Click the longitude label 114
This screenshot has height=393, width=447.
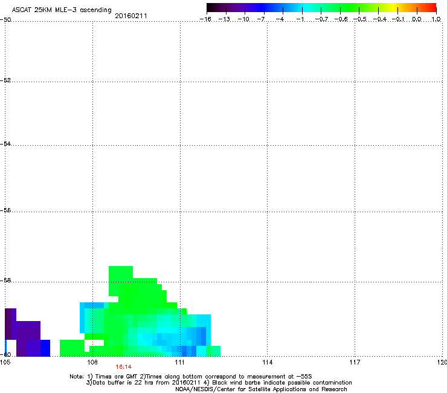pyautogui.click(x=268, y=362)
